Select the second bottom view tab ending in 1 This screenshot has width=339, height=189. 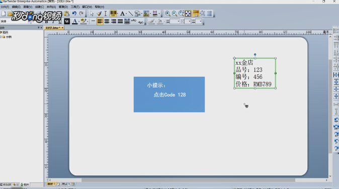pos(66,184)
